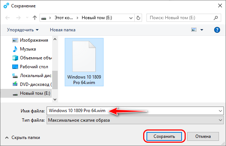
Task: Click the Музыка note icon
Action: pyautogui.click(x=15, y=49)
